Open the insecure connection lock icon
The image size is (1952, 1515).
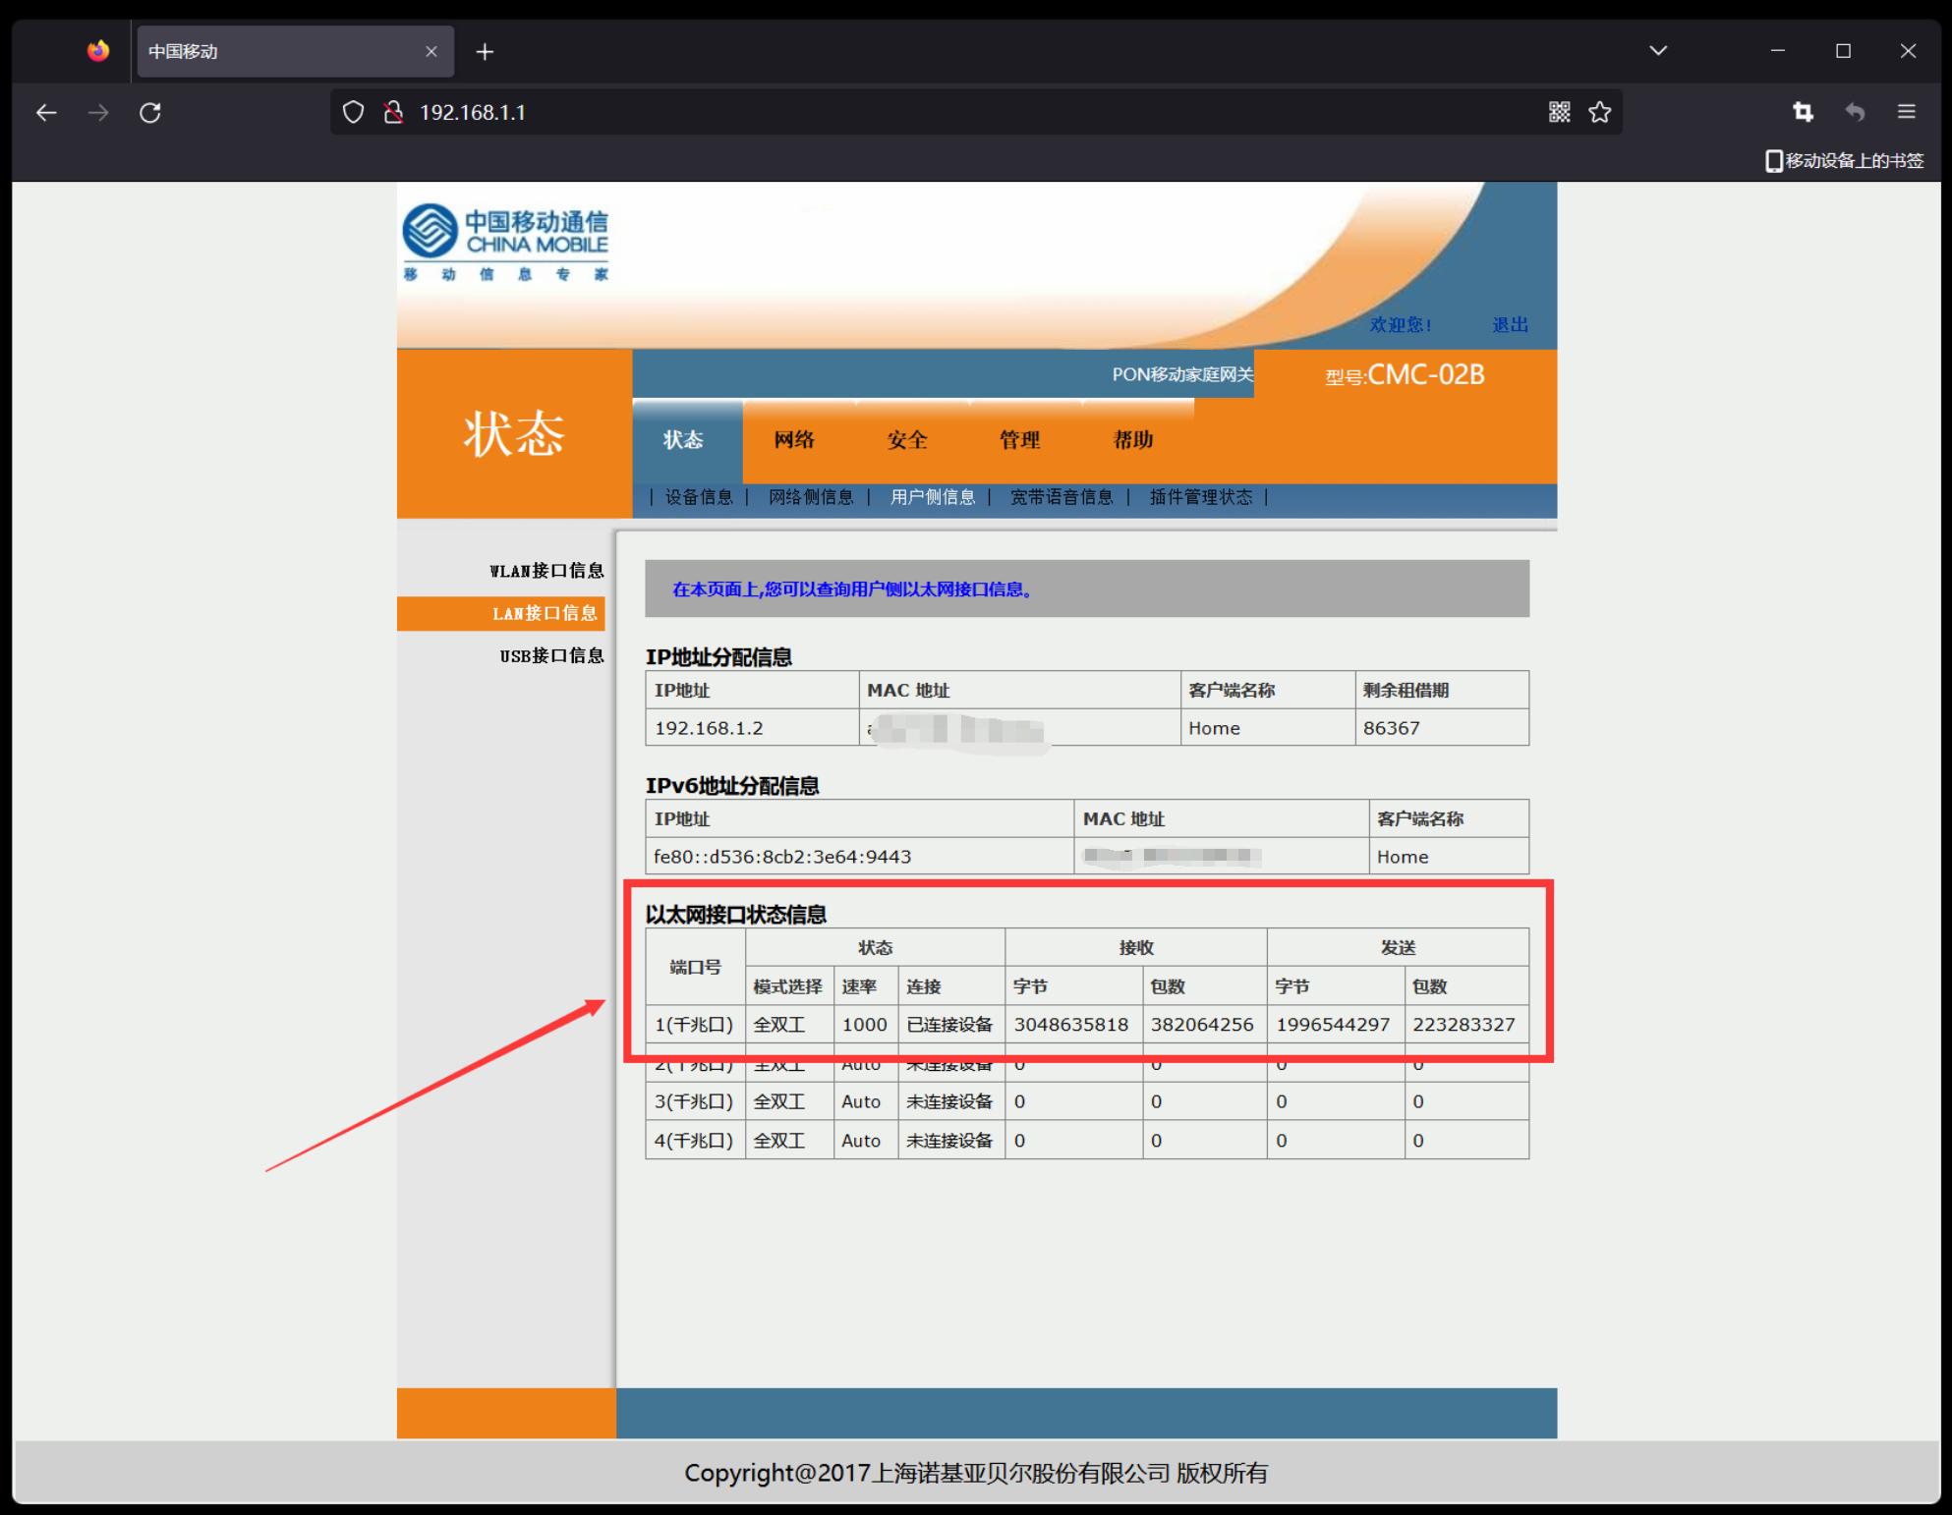393,113
